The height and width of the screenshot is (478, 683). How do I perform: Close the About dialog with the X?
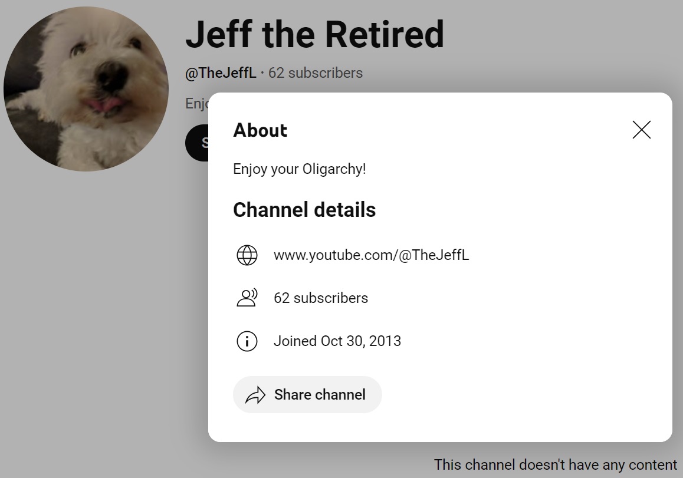pos(641,130)
